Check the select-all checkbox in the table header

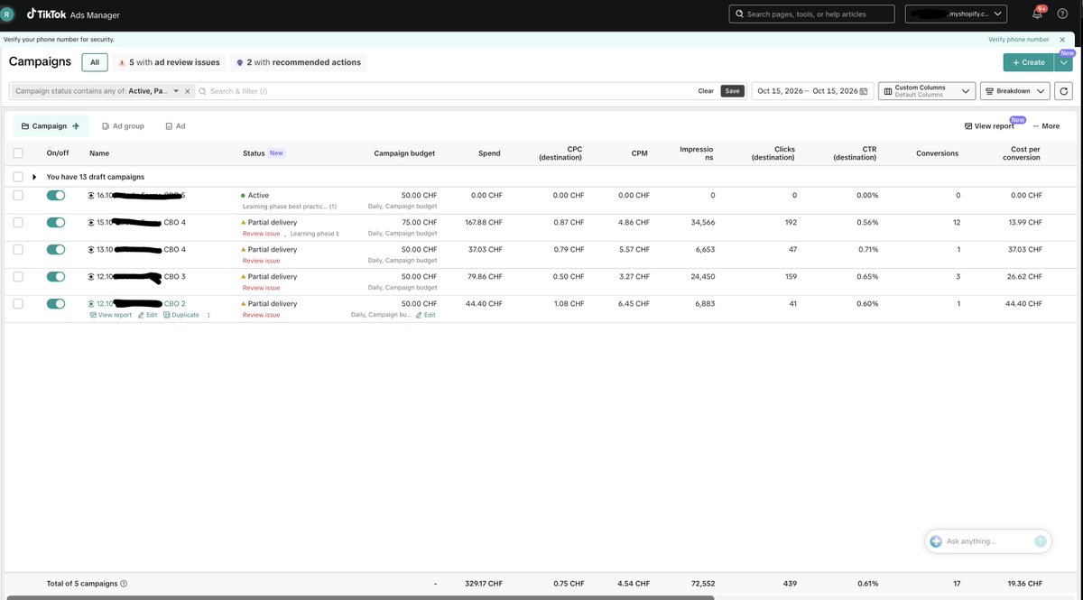click(18, 153)
